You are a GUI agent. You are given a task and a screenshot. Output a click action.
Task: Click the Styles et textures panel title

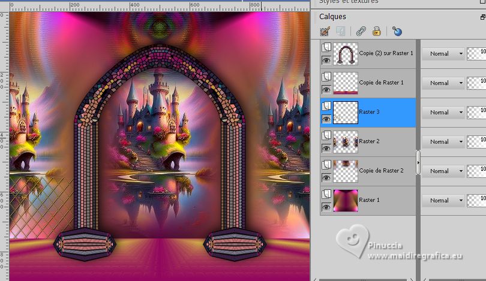[349, 2]
